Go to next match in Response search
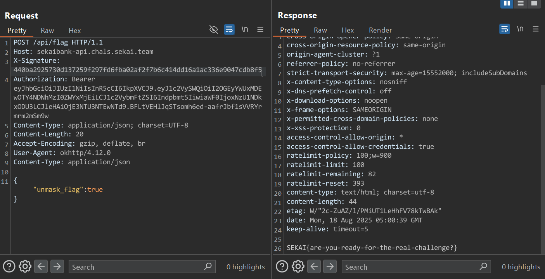Viewport: 545px width, 279px height. [330, 267]
